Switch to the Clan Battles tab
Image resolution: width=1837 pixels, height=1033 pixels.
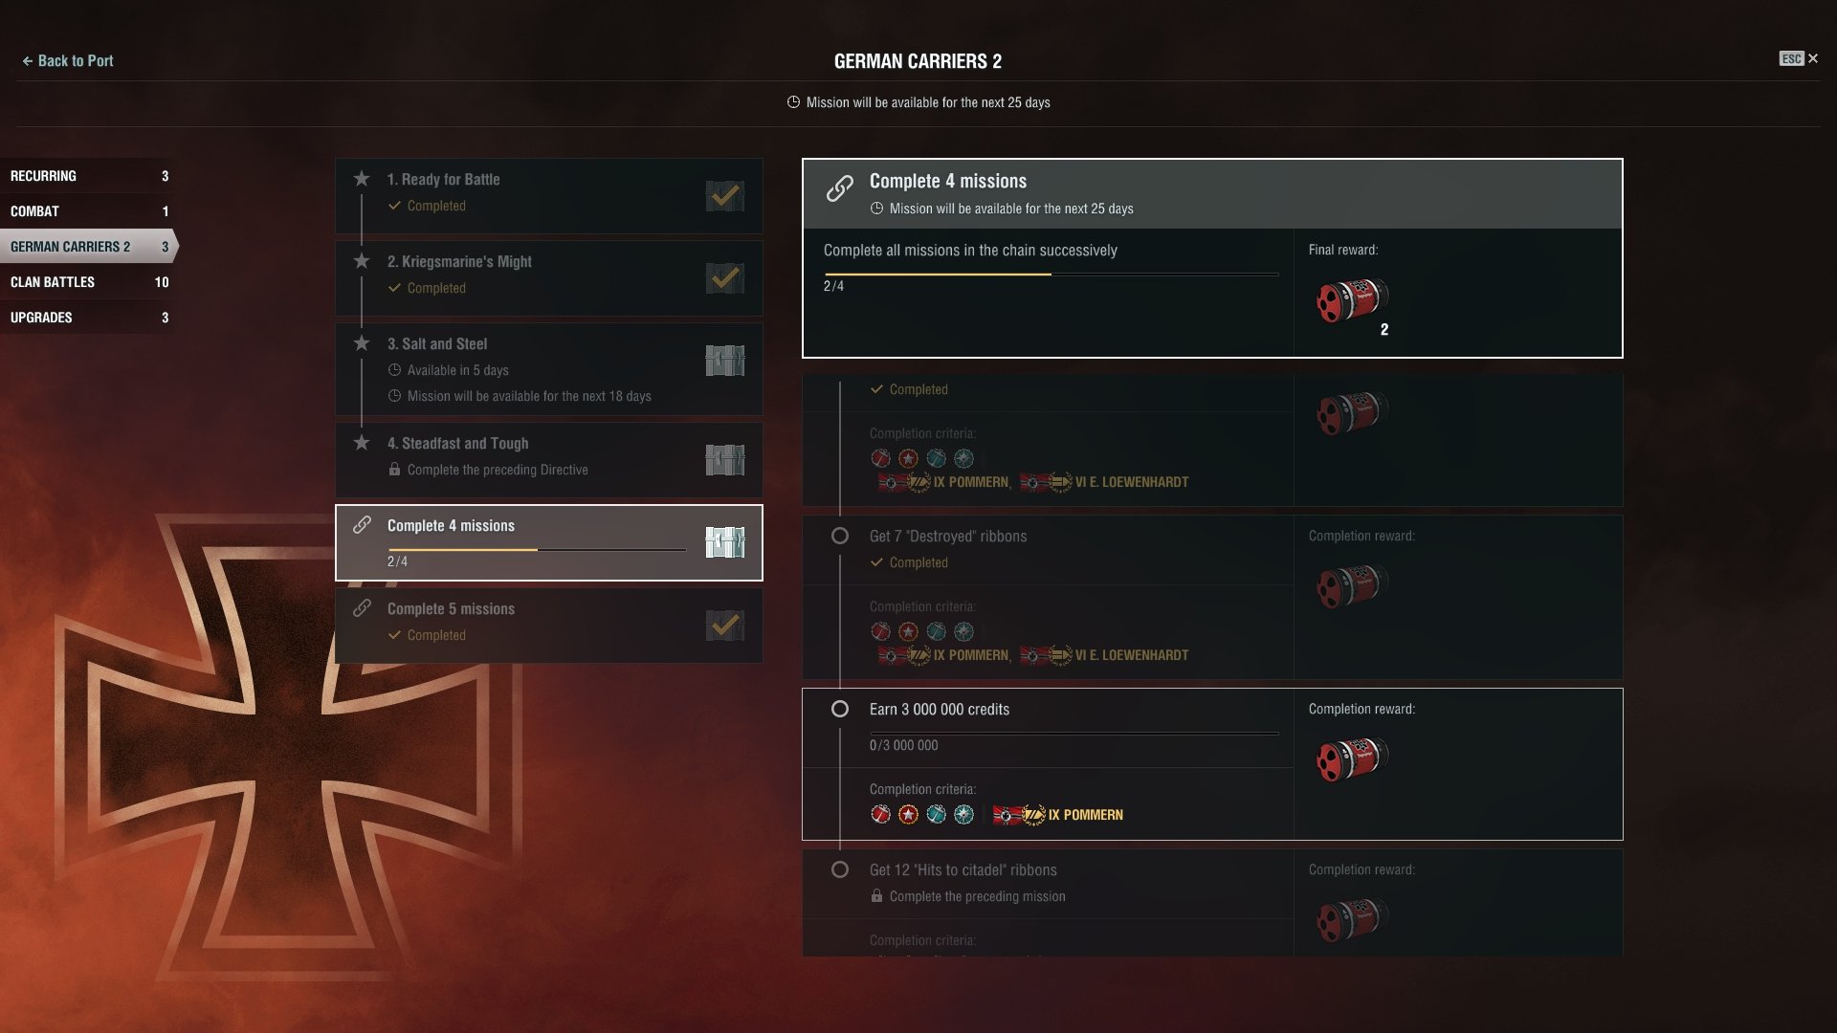[88, 282]
